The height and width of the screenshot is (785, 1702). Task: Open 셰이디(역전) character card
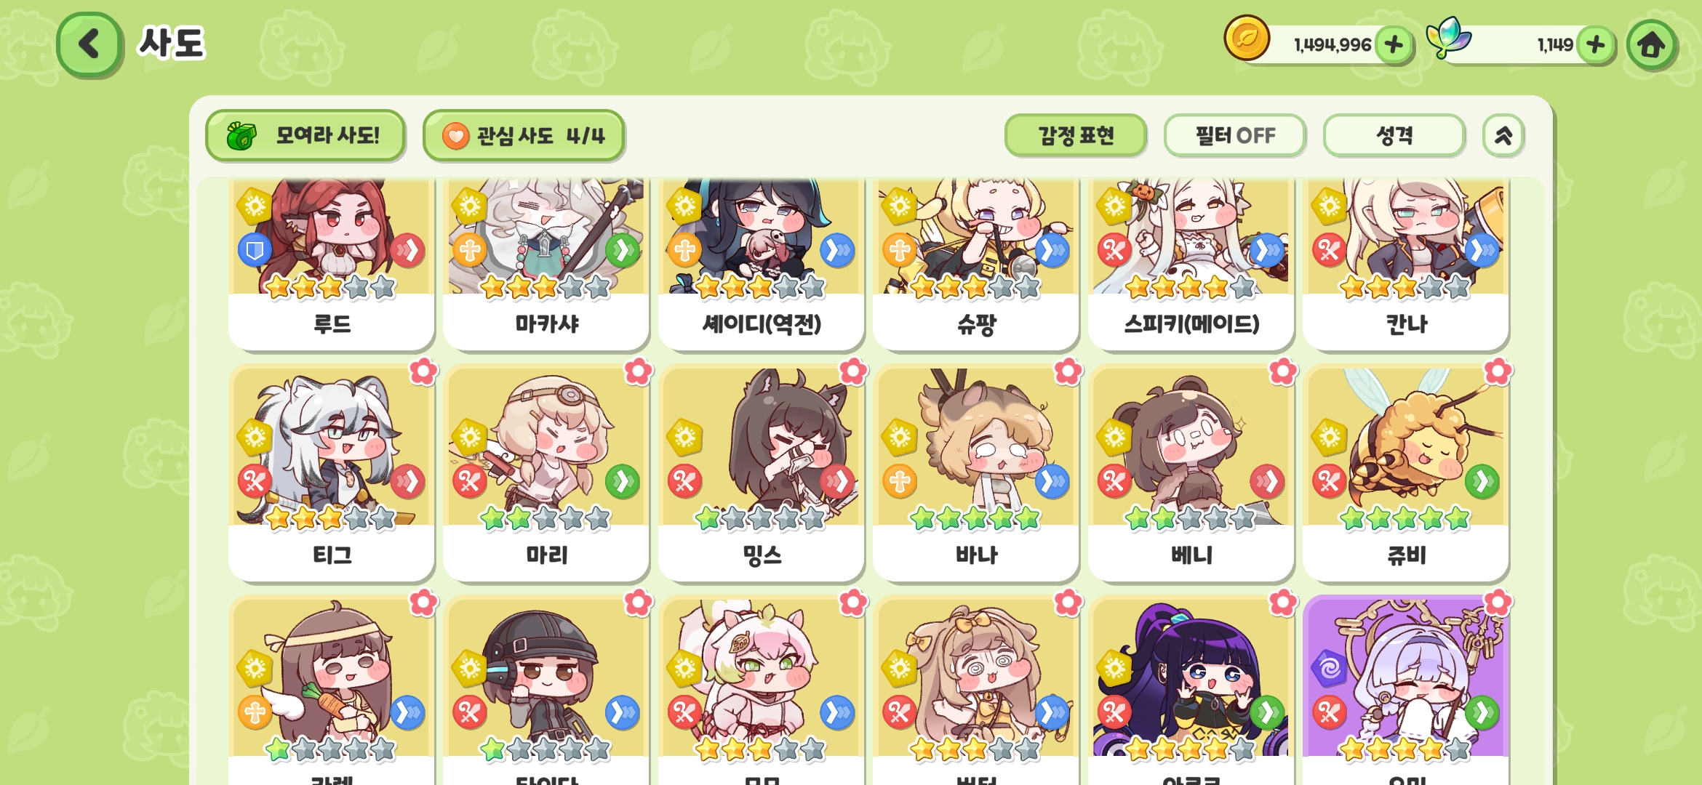pyautogui.click(x=762, y=264)
